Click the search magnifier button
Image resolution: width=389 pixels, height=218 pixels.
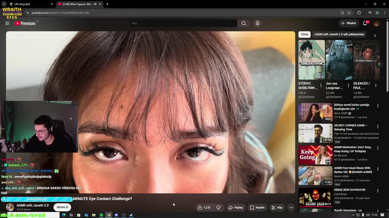(x=244, y=23)
